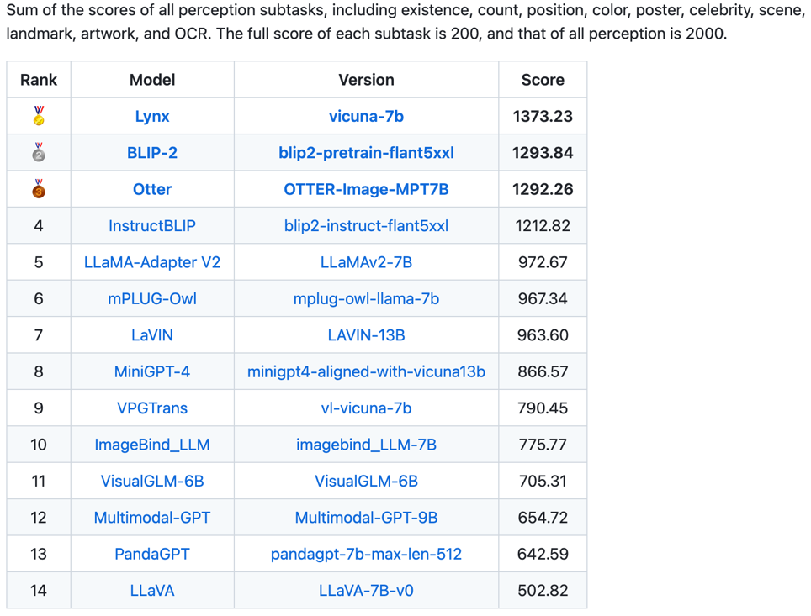The width and height of the screenshot is (811, 616).
Task: Select the score 1292.26
Action: [x=543, y=189]
